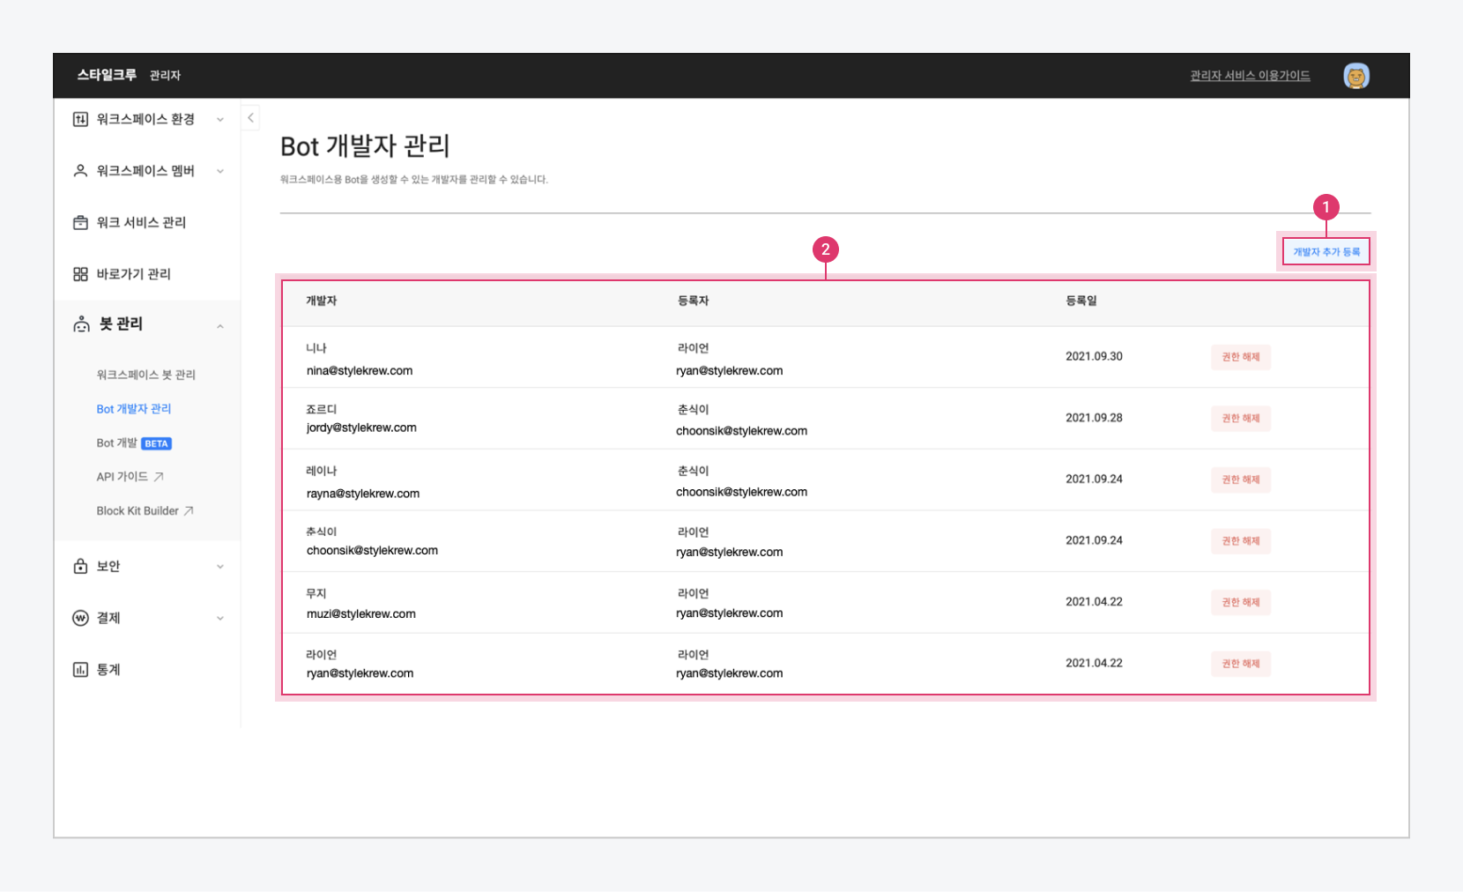Collapse 봇 관리 section chevron

coord(220,326)
